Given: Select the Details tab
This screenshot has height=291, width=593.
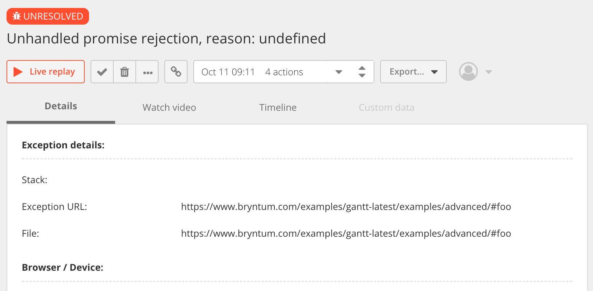Looking at the screenshot, I should [61, 106].
